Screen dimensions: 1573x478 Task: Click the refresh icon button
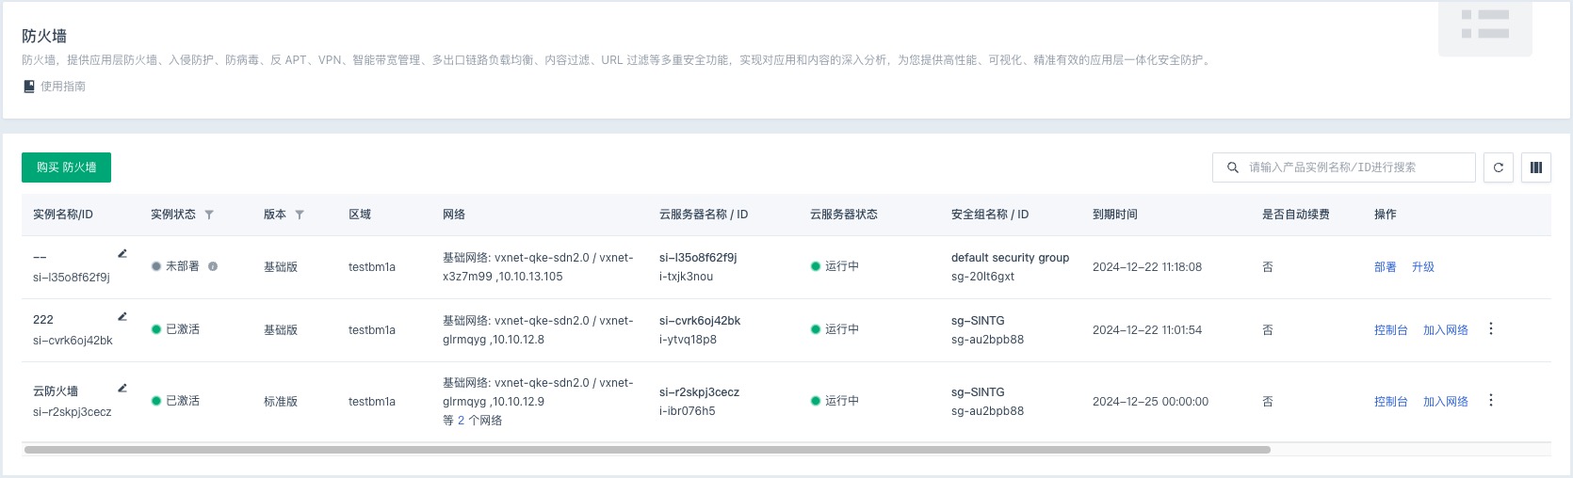point(1499,167)
